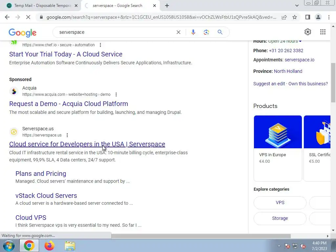Click the serverspace search input field
Image resolution: width=336 pixels, height=252 pixels.
[x=116, y=32]
